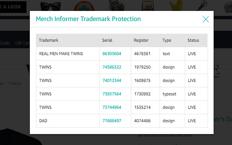Viewport: 232px width, 145px height.
Task: Select the REAL MEN MAKE TWINS row
Action: 61,54
